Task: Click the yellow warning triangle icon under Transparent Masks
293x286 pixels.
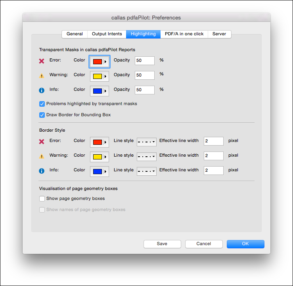Action: coord(42,76)
